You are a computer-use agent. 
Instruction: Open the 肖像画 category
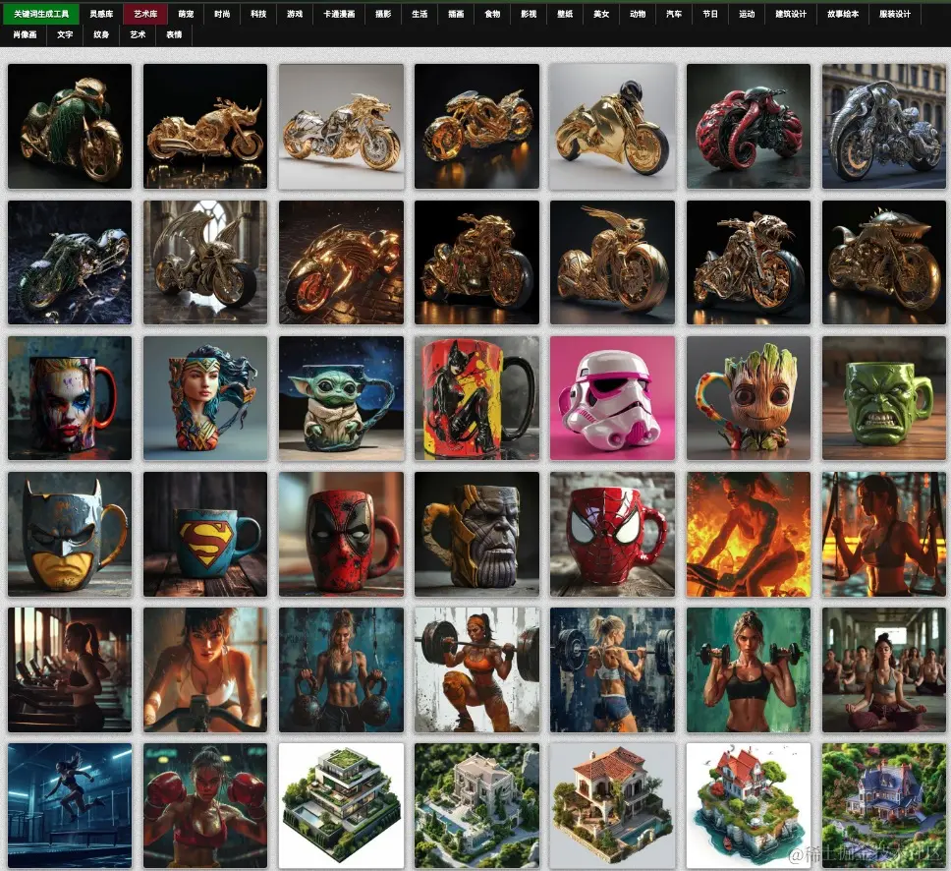coord(25,34)
